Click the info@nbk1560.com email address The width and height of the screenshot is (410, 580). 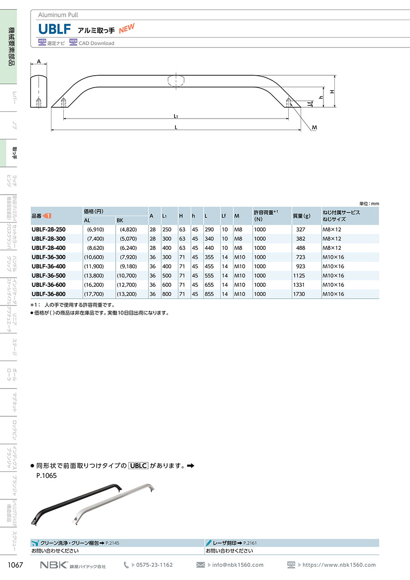(x=238, y=565)
